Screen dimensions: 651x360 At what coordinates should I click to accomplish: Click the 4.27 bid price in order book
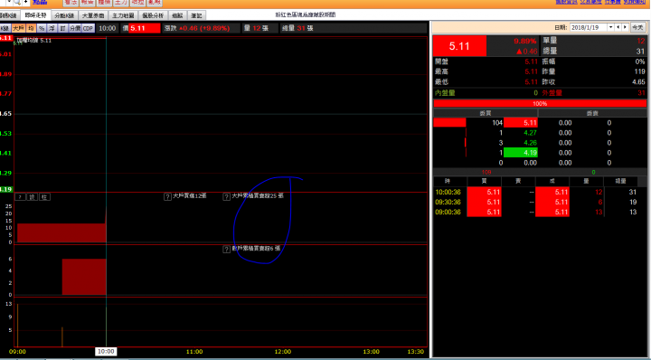[530, 133]
